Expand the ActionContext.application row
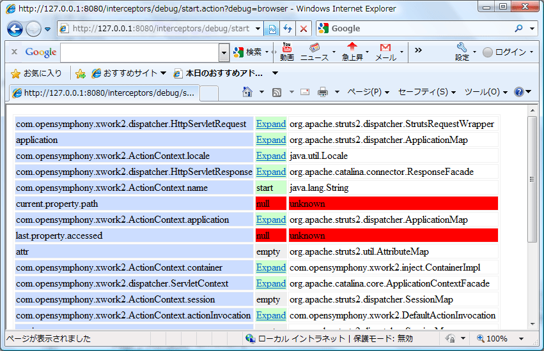 [271, 220]
